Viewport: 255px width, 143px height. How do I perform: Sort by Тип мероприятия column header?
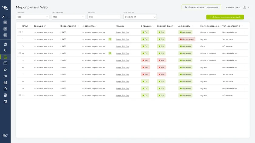(233, 26)
